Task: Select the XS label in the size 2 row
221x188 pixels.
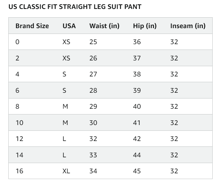Action: tap(66, 58)
